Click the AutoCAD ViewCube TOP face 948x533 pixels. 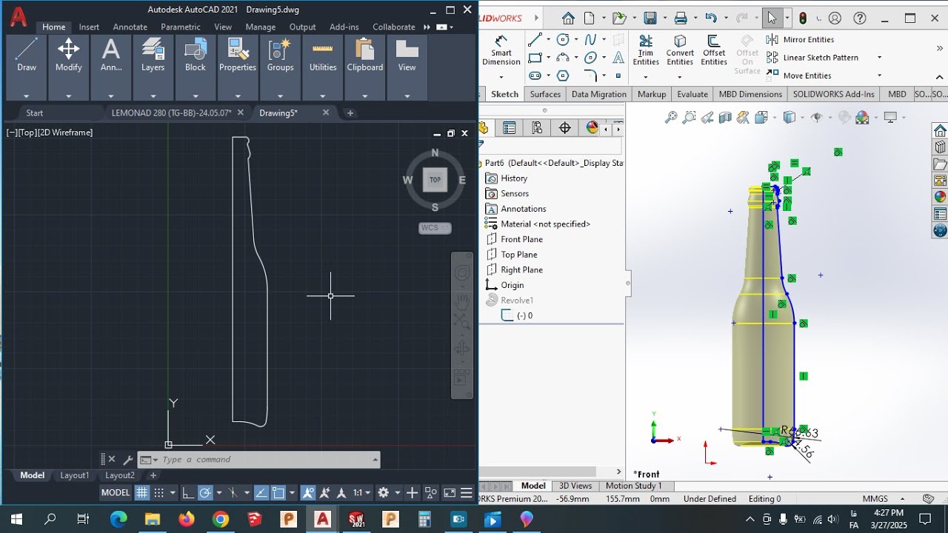tap(435, 179)
